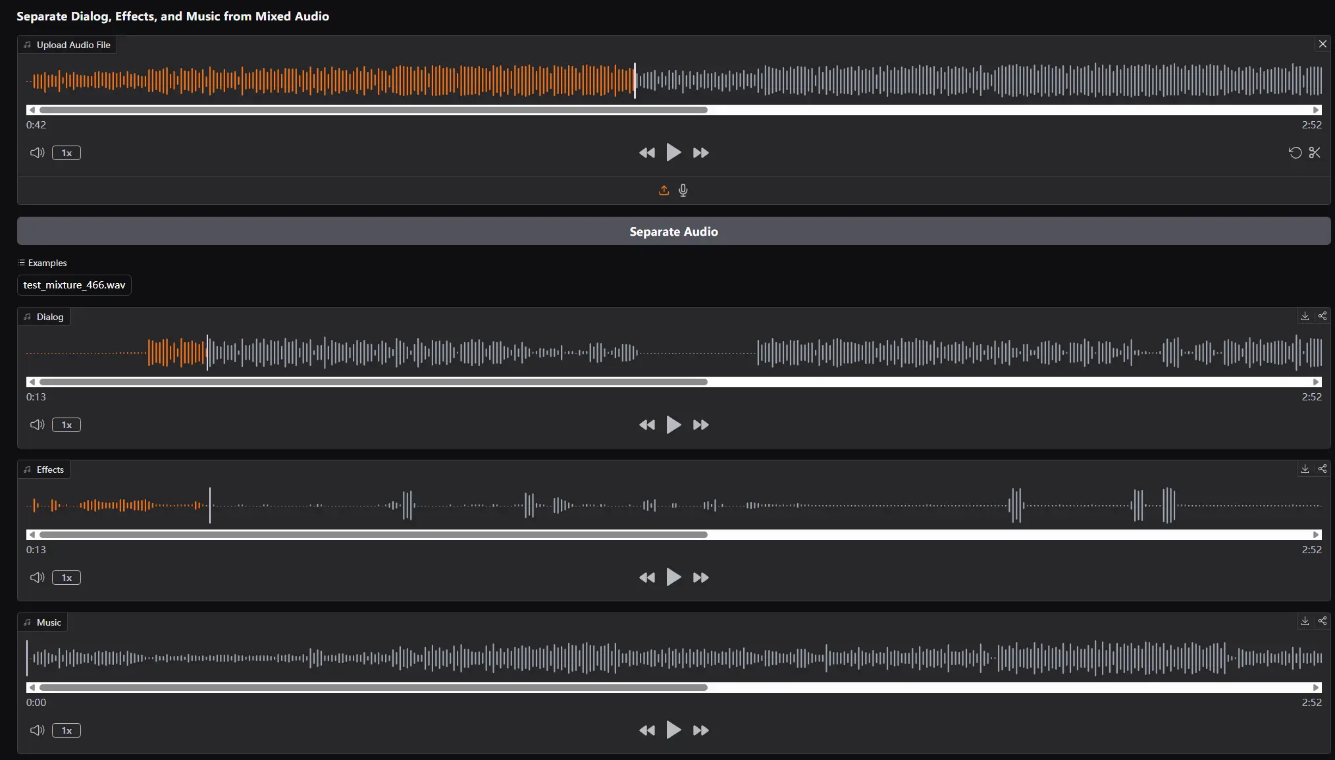Share the Effects audio

pyautogui.click(x=1322, y=469)
